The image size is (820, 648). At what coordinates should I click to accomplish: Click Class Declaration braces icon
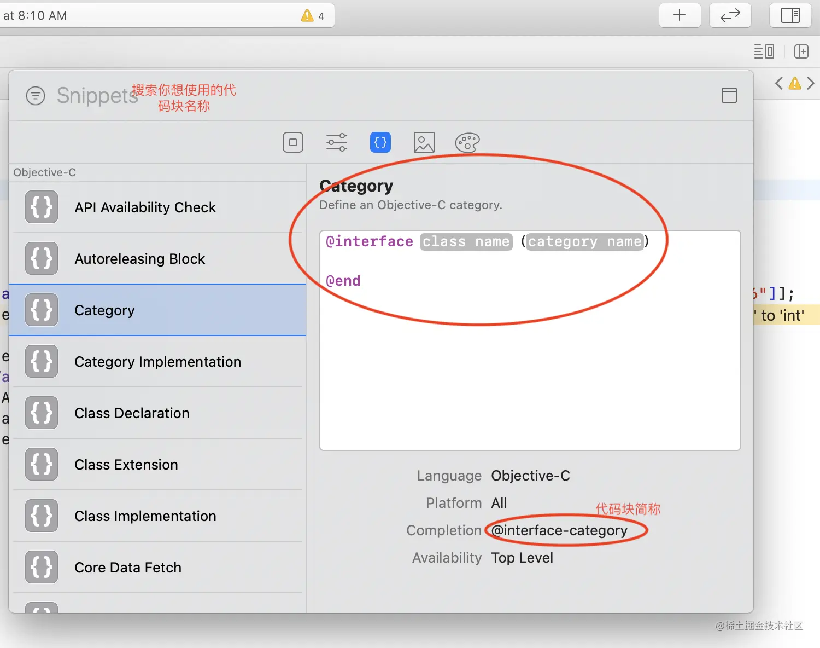tap(42, 413)
